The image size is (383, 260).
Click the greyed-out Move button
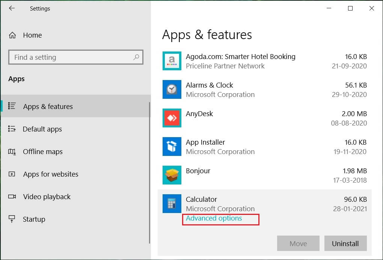pyautogui.click(x=298, y=243)
